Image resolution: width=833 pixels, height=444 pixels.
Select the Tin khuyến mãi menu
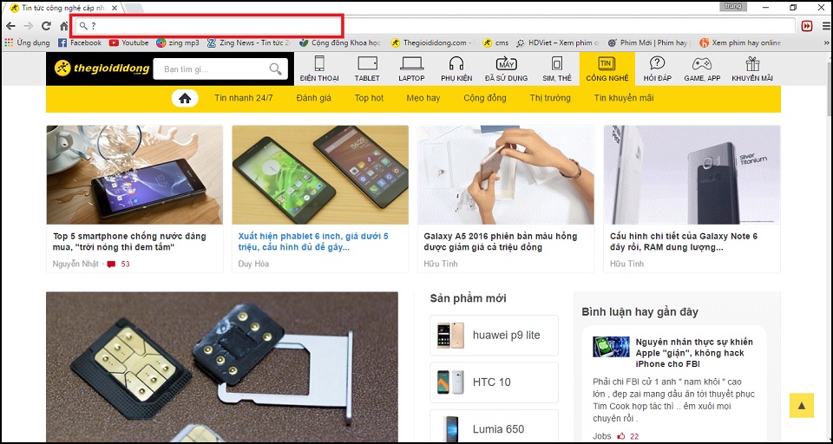click(624, 98)
